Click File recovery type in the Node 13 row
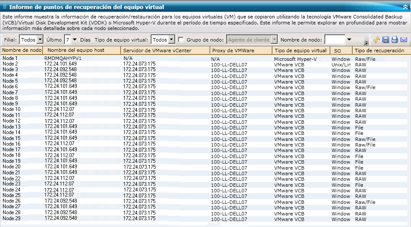Image resolution: width=411 pixels, height=227 pixels. pos(359,128)
